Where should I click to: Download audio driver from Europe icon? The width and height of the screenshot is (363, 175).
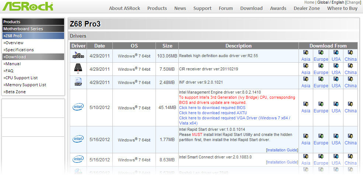[321, 53]
